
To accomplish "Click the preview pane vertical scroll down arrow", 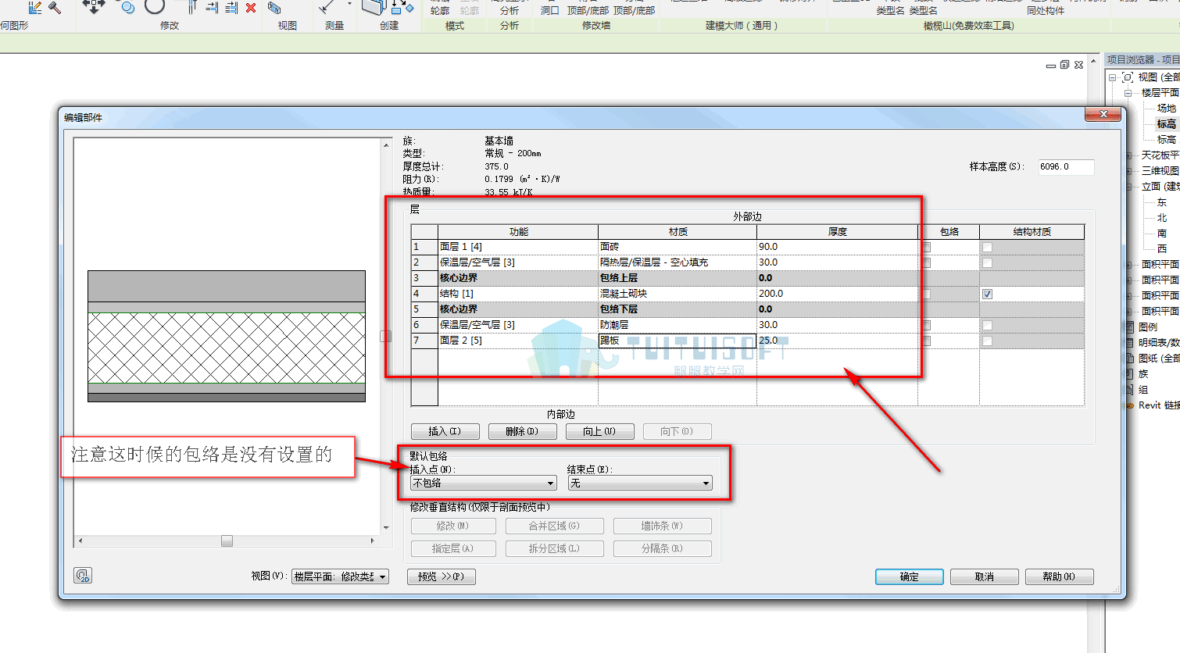I will pyautogui.click(x=386, y=528).
